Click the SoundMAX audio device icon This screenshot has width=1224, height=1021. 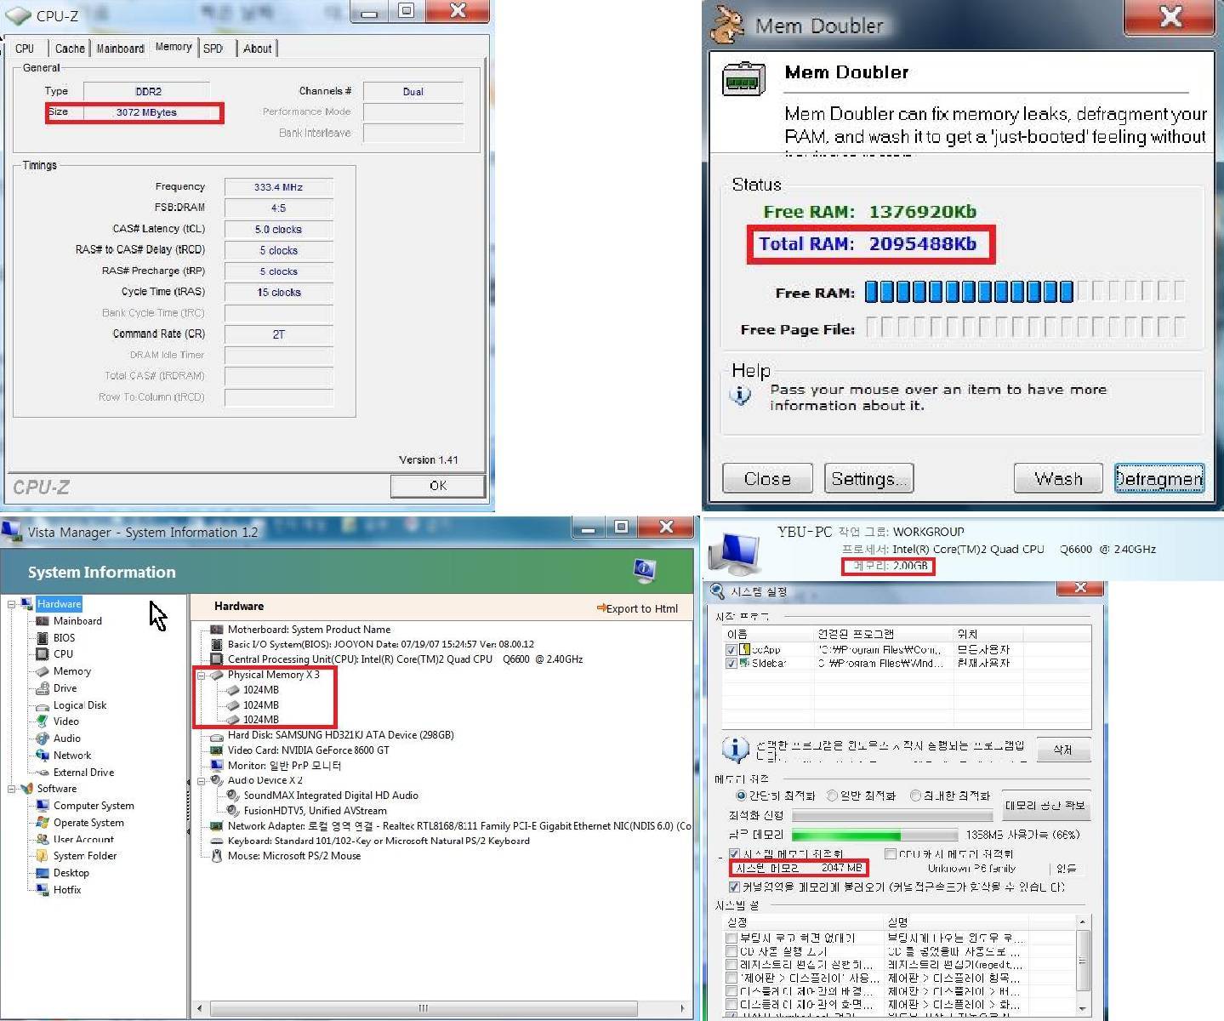(232, 796)
